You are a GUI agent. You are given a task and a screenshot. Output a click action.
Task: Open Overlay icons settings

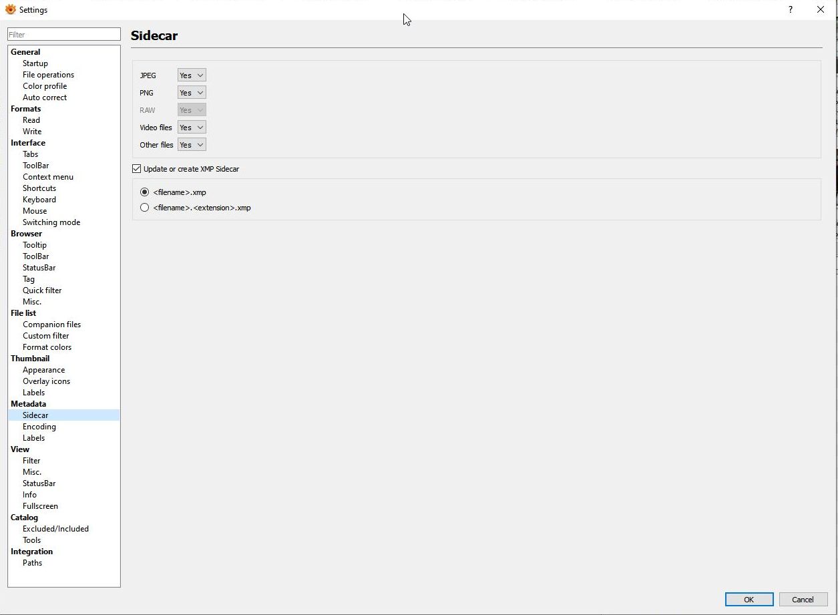pyautogui.click(x=46, y=381)
